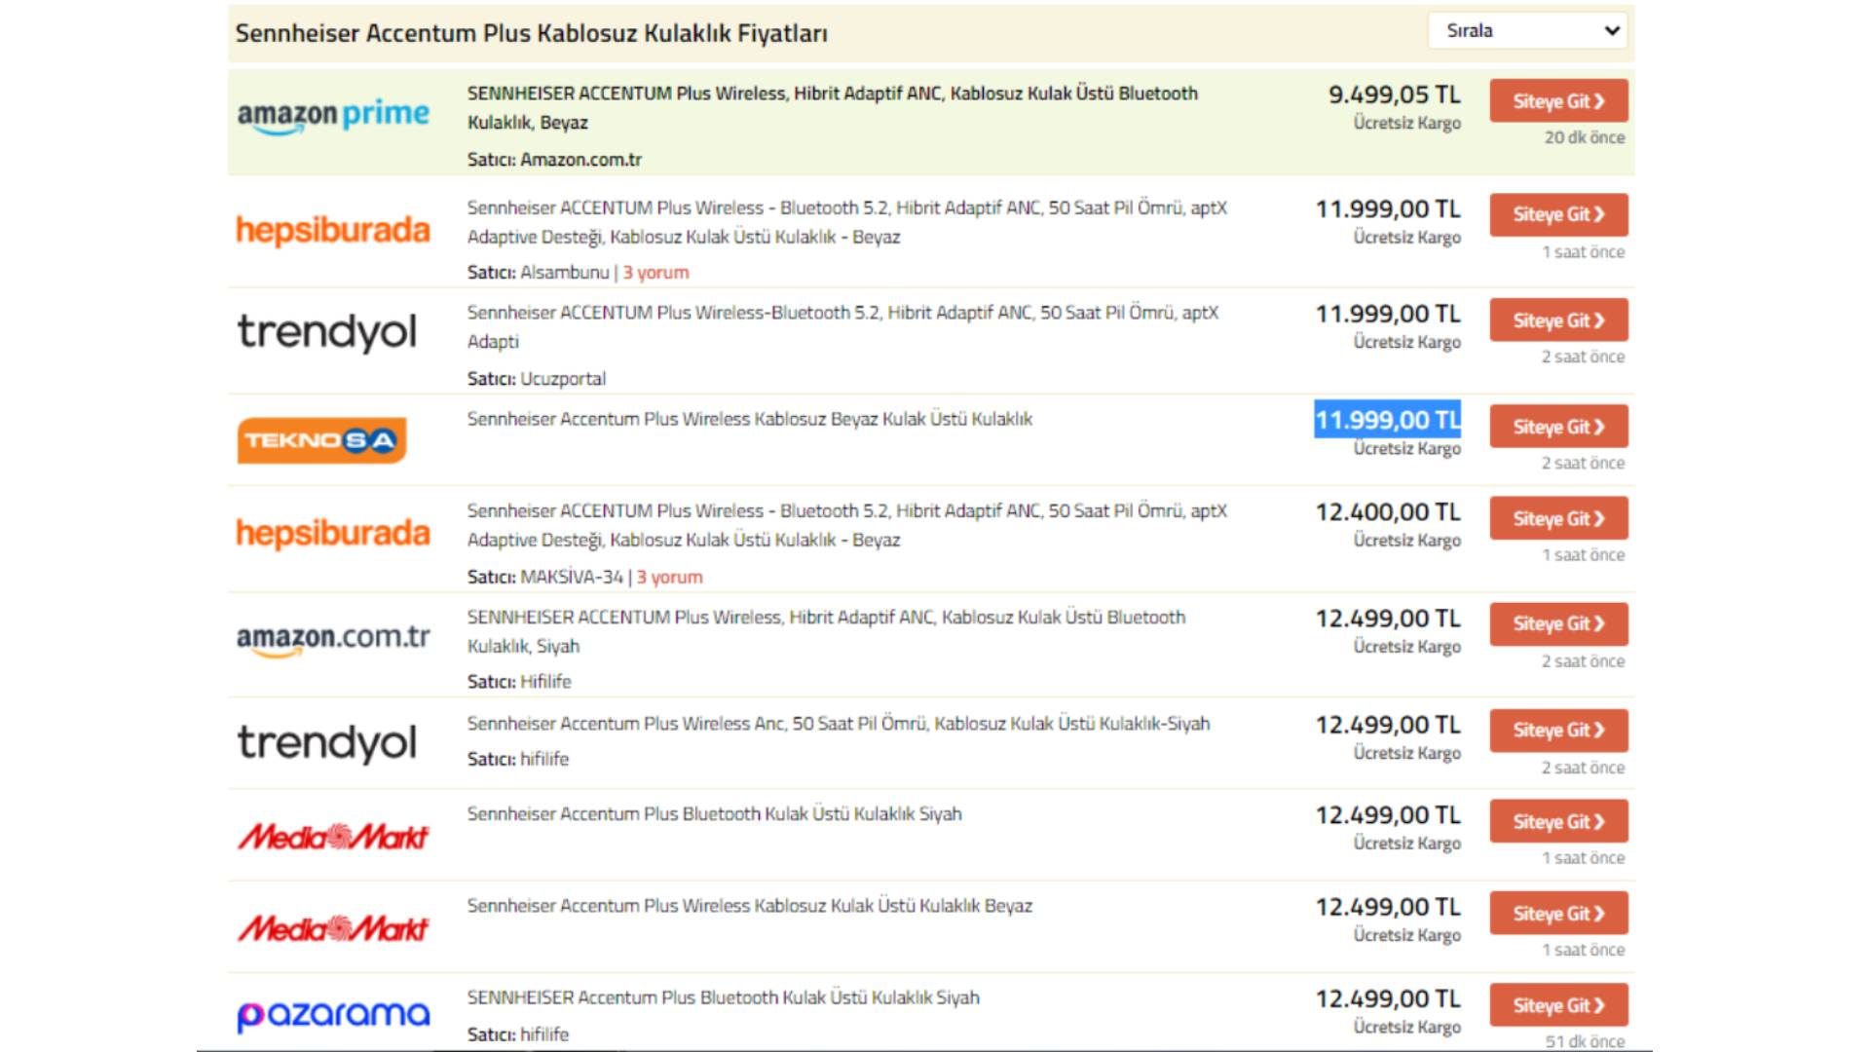Open 3 yorum link for Alsambunu seller
1870x1052 pixels.
pos(655,273)
